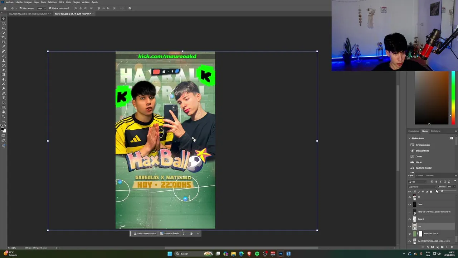Viewport: 458px width, 258px height.
Task: Switch to the PALAYER MC.psd document tab
Action: 29,14
